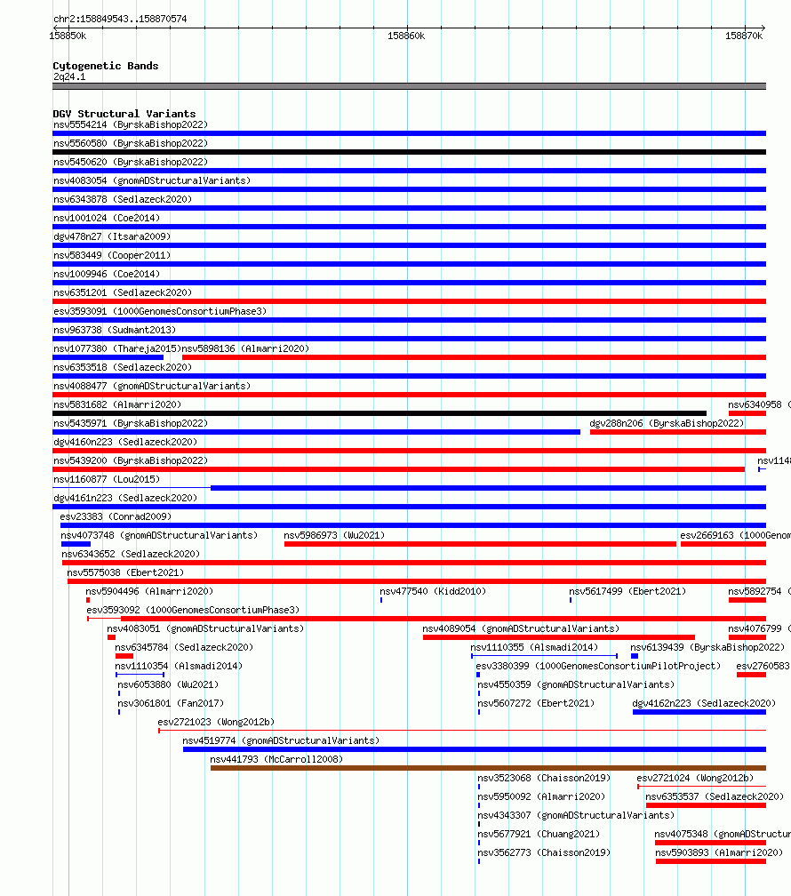Open nsv6345784 (Sedlazeck2020) label

pyautogui.click(x=183, y=647)
